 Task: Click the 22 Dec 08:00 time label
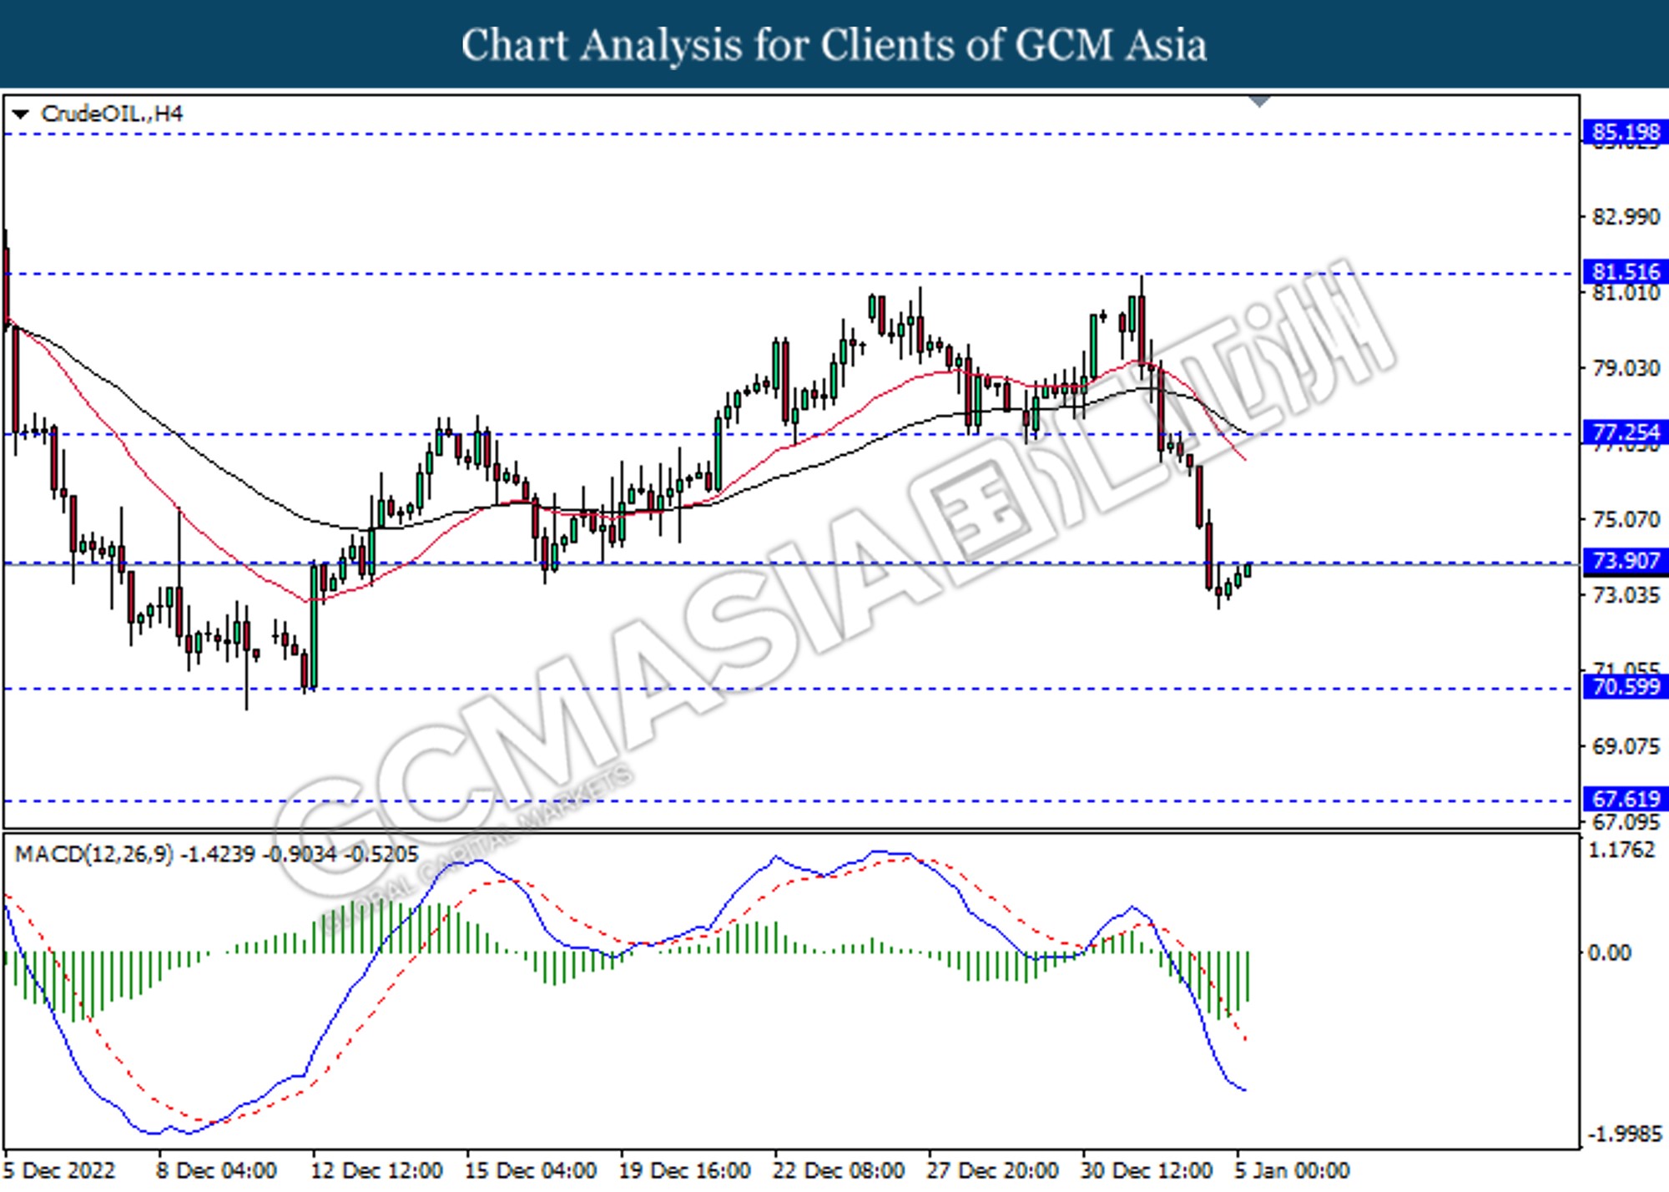pos(839,1170)
